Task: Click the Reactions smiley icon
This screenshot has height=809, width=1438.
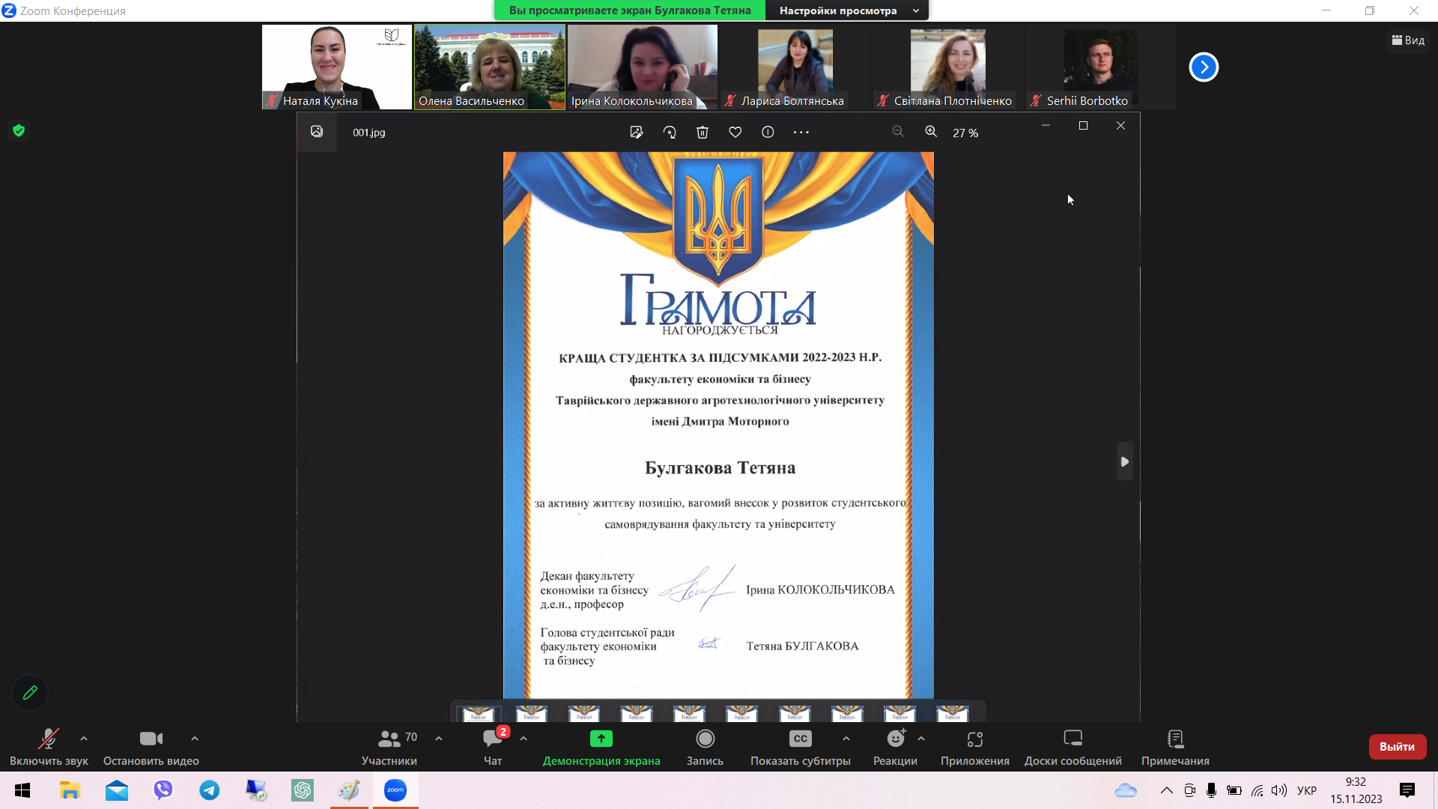Action: pyautogui.click(x=896, y=739)
